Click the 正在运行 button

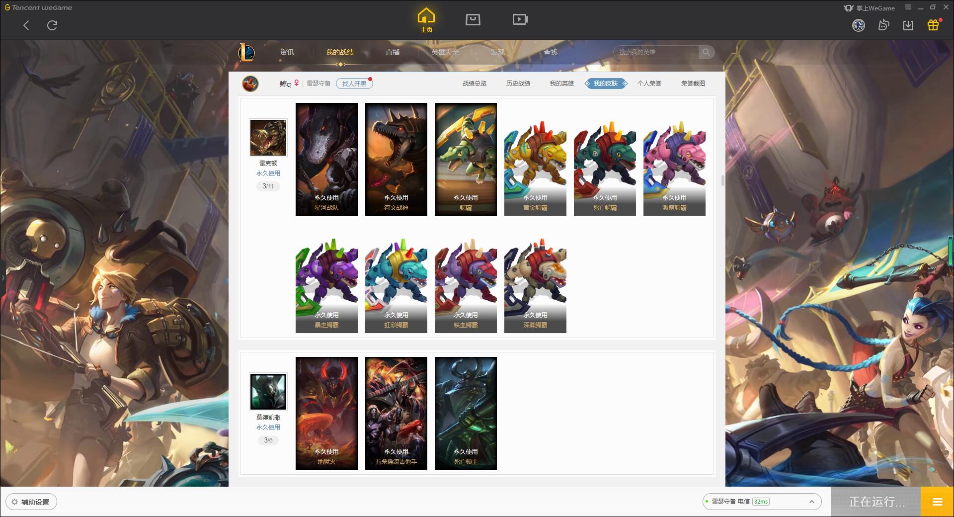point(876,502)
